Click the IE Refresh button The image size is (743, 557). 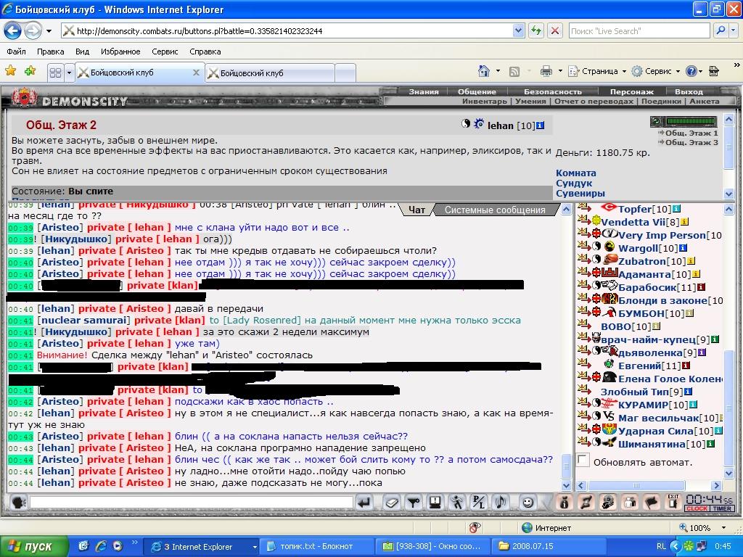click(536, 31)
